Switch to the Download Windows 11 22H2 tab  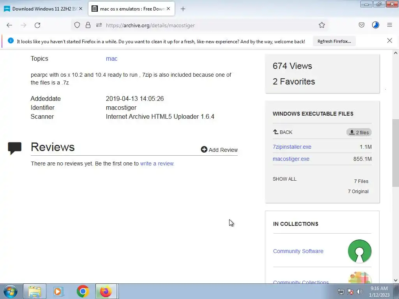43,9
